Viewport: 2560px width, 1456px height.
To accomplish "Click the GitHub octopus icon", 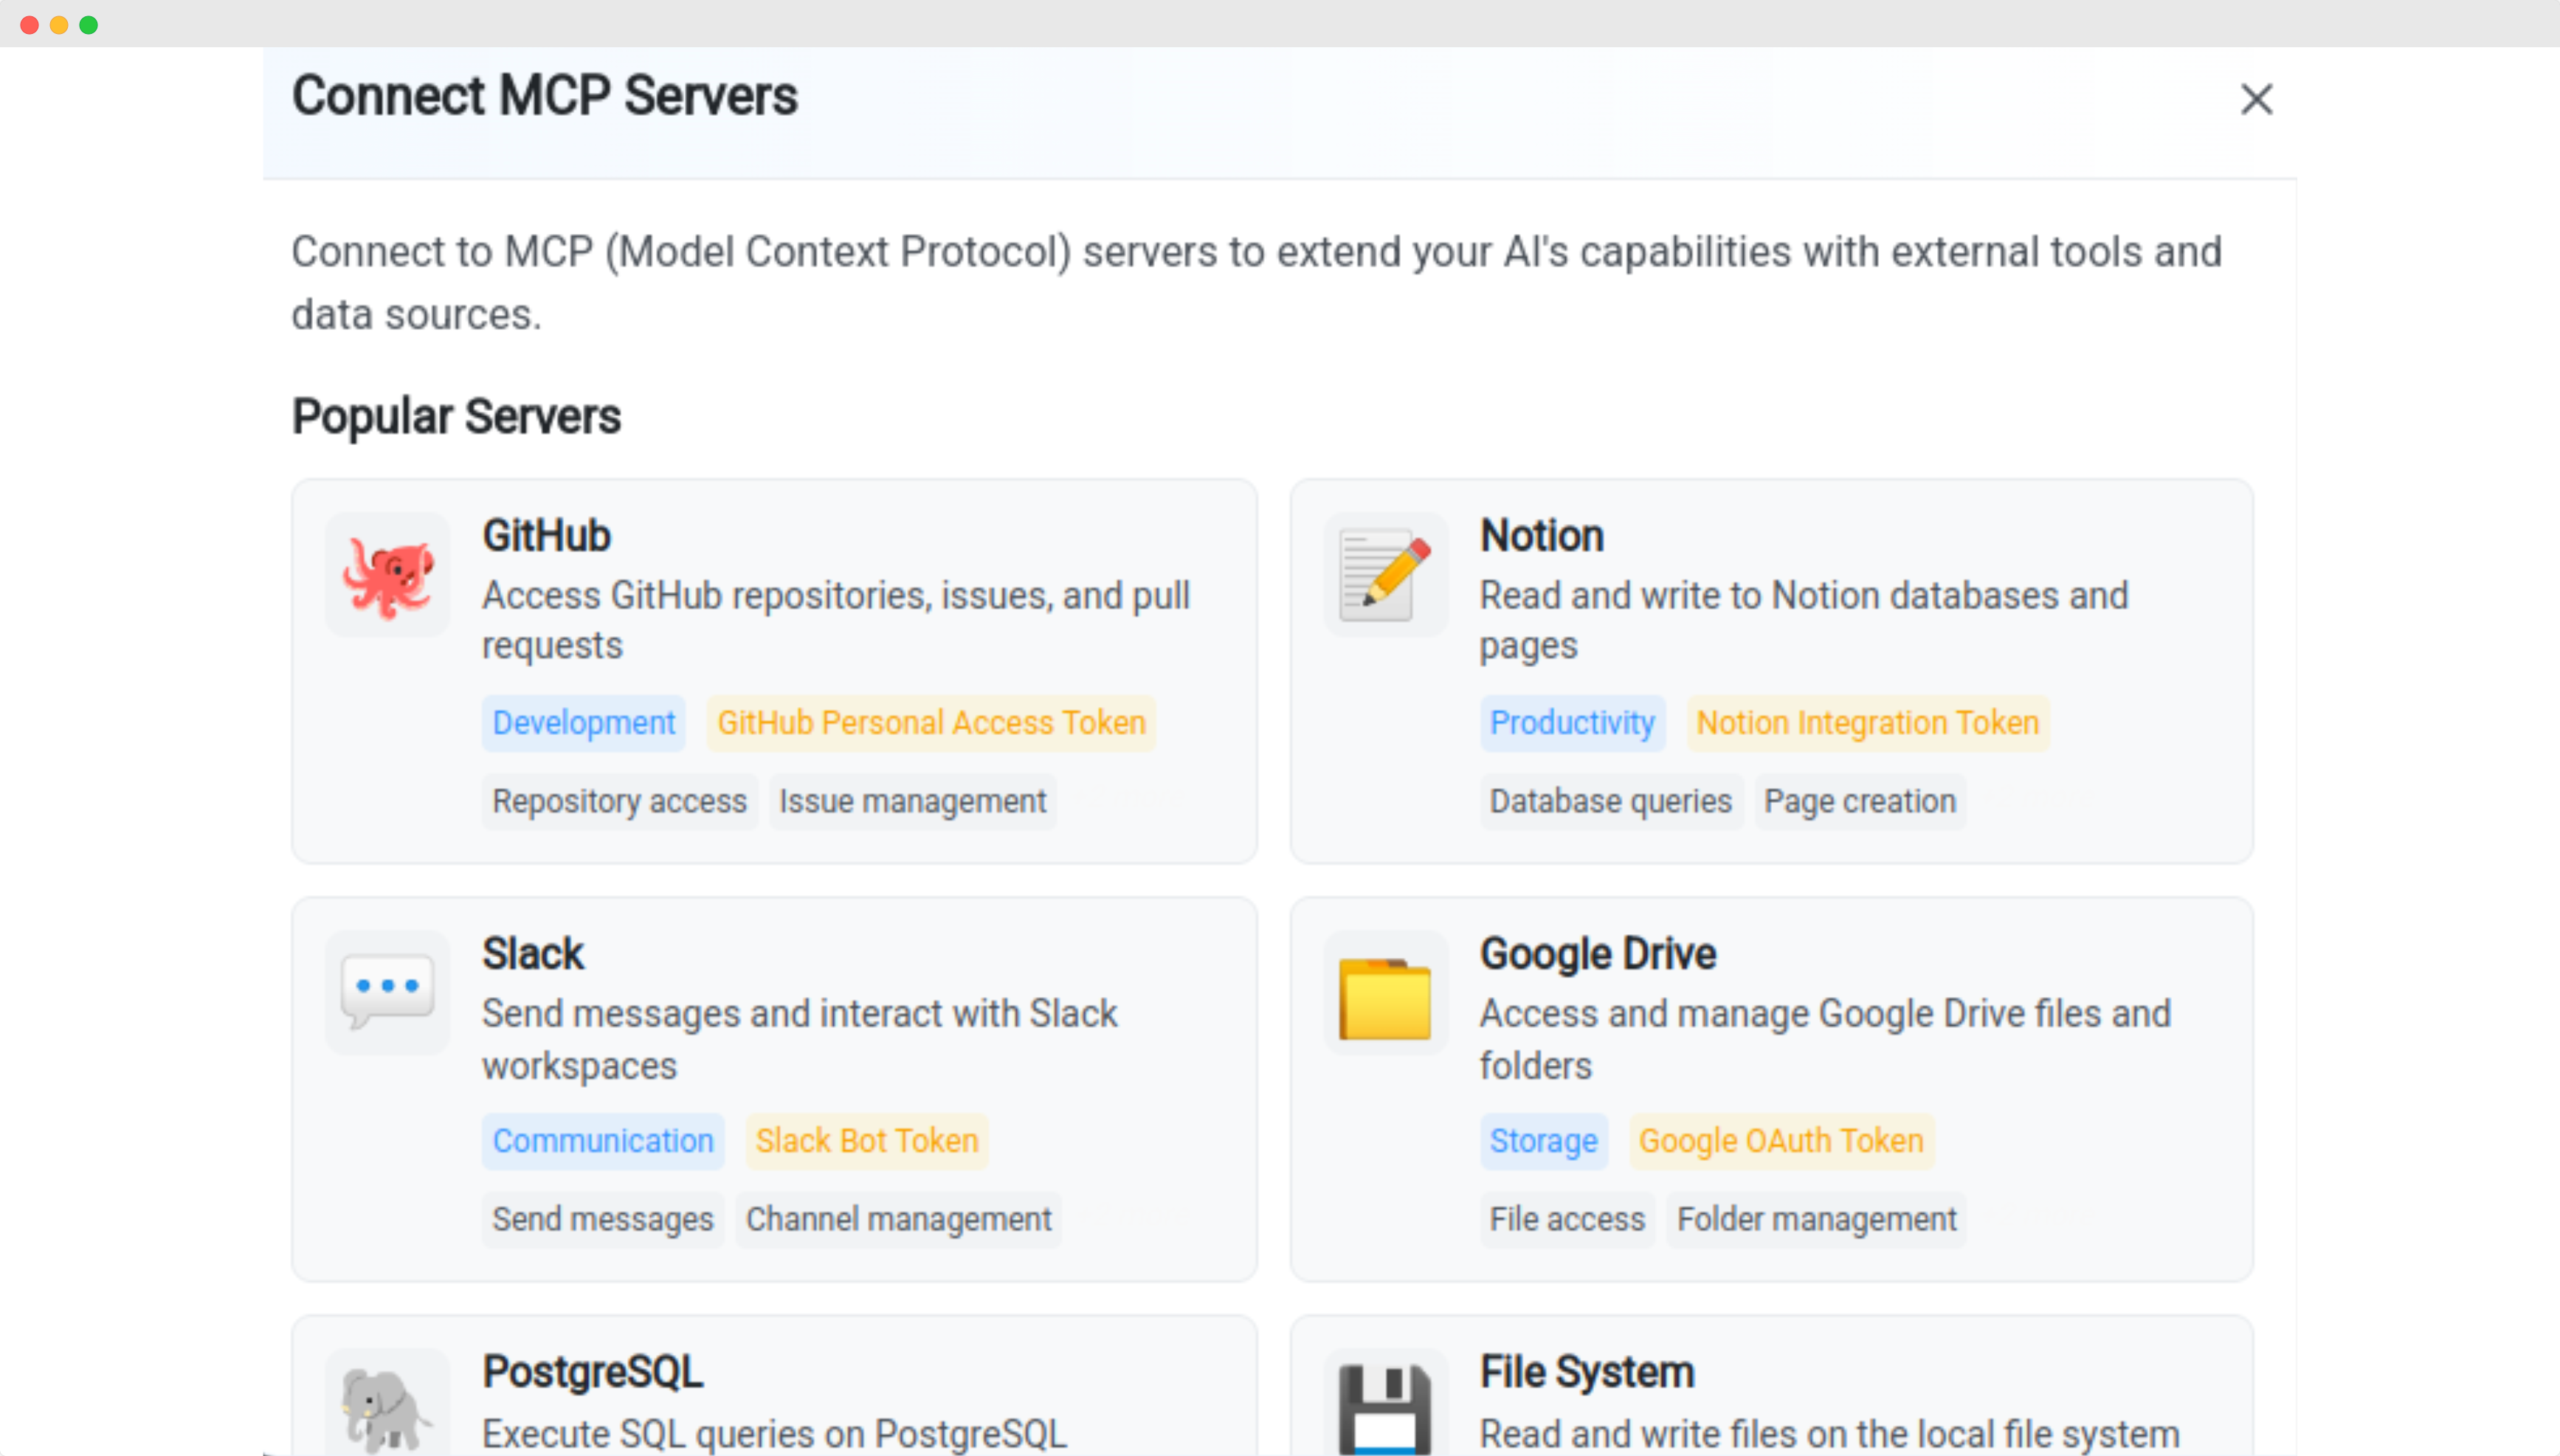I will [x=388, y=576].
